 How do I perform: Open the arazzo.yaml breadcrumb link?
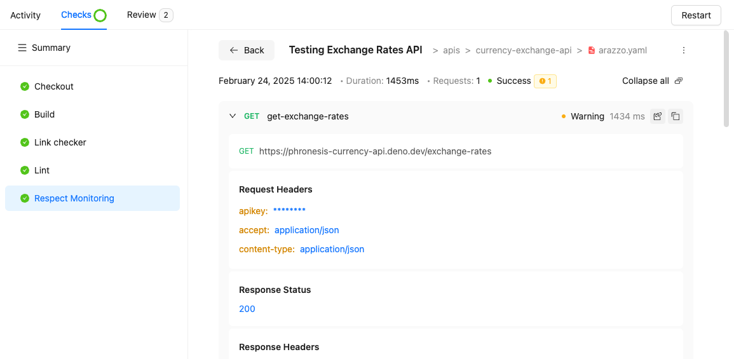point(623,50)
